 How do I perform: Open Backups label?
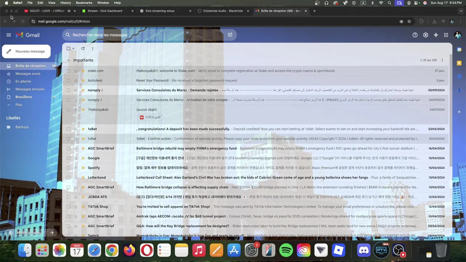click(x=22, y=127)
